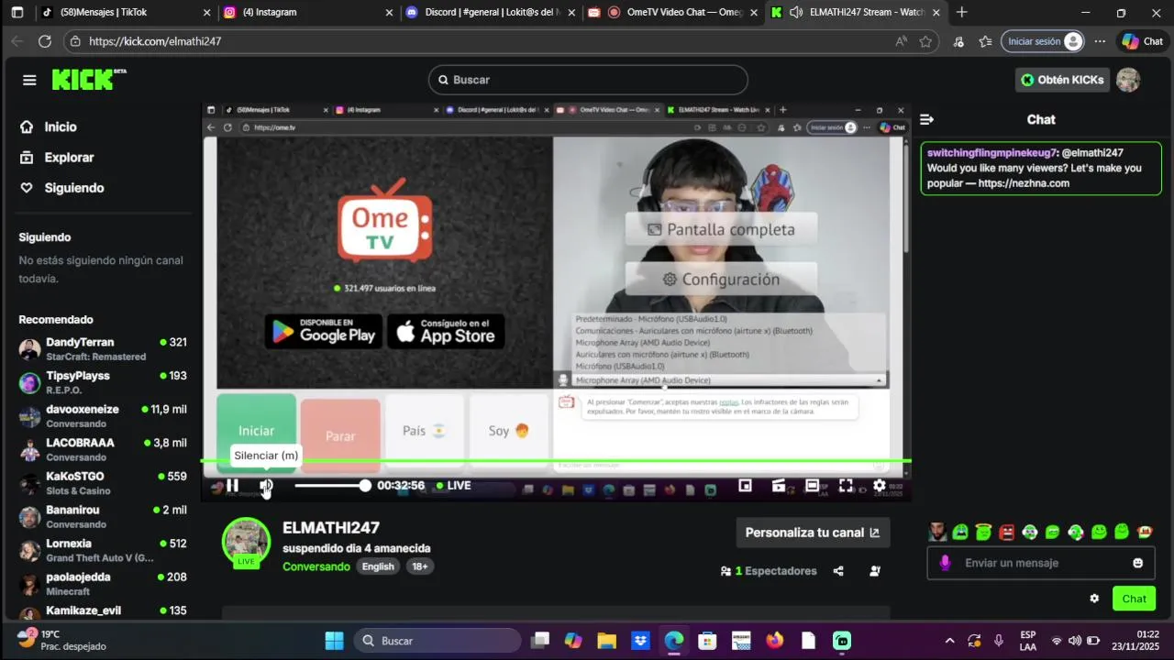
Task: Open recommended channel DandyTerran
Action: [103, 349]
